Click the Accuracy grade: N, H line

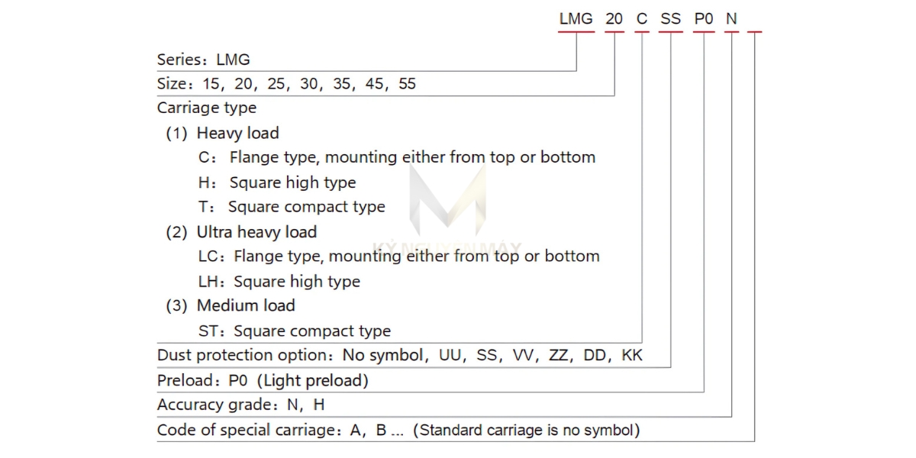click(x=241, y=405)
